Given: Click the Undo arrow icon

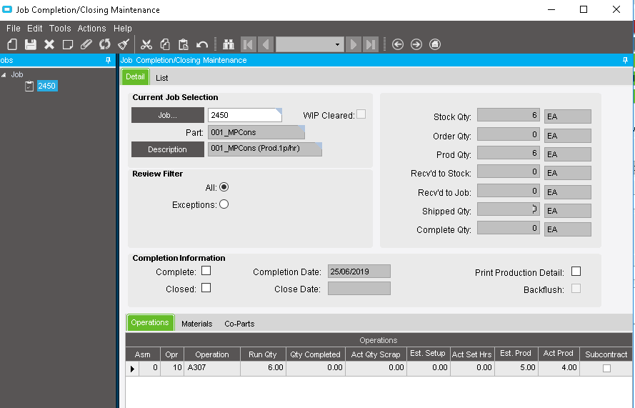Looking at the screenshot, I should pos(202,44).
